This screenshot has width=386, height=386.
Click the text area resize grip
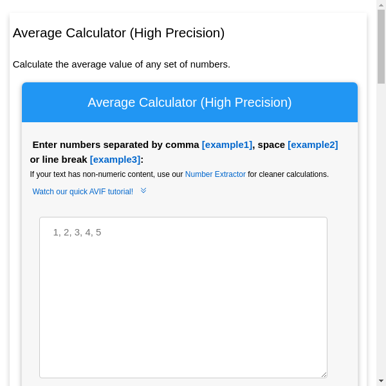click(324, 374)
